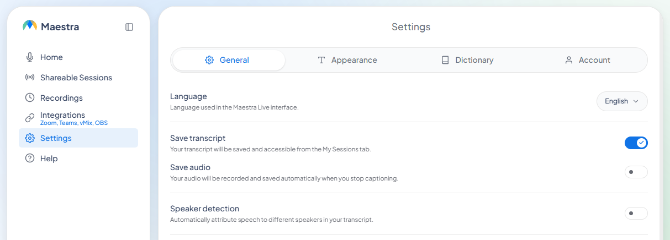Viewport: 670px width, 240px height.
Task: Click the 'Zoom, Teams, vMix, OBS' subtitle
Action: (x=74, y=123)
